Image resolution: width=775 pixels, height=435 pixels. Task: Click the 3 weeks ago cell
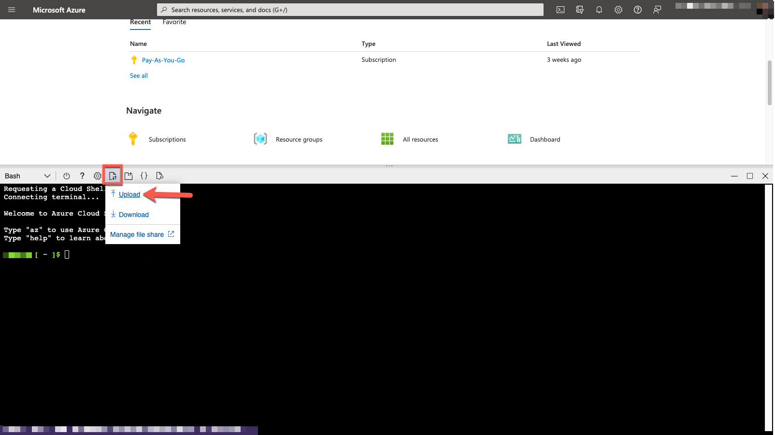pyautogui.click(x=564, y=60)
